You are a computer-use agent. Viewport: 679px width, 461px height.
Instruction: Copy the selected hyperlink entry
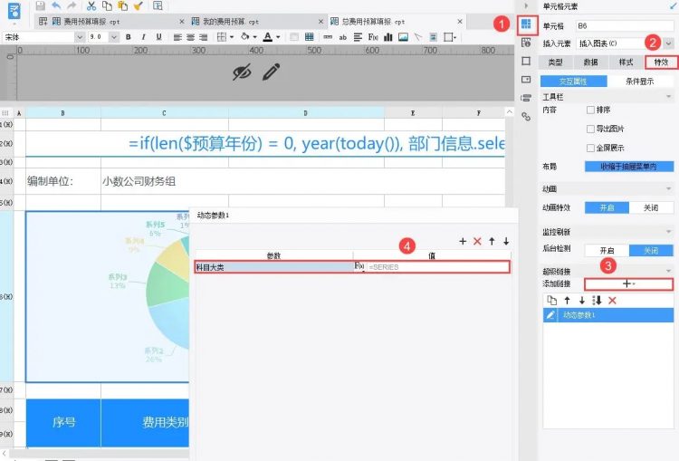[551, 301]
